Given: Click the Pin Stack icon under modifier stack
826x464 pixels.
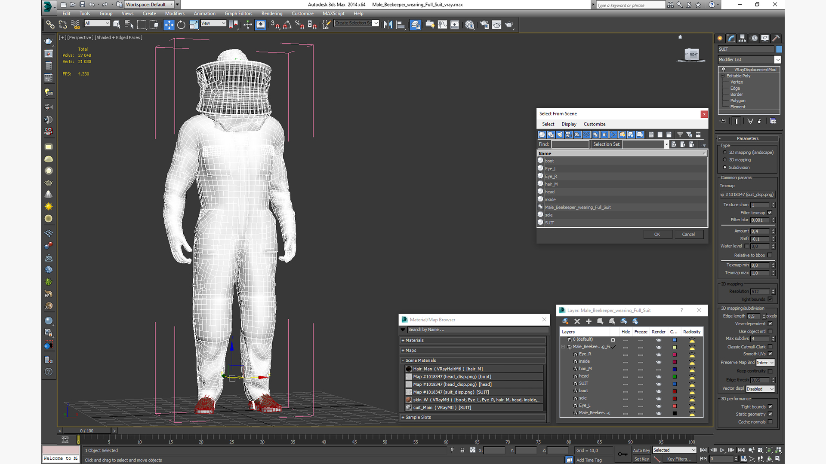Looking at the screenshot, I should click(x=723, y=121).
